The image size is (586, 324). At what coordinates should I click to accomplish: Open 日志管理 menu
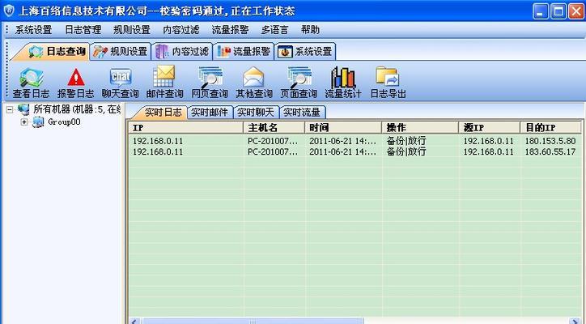[x=83, y=30]
